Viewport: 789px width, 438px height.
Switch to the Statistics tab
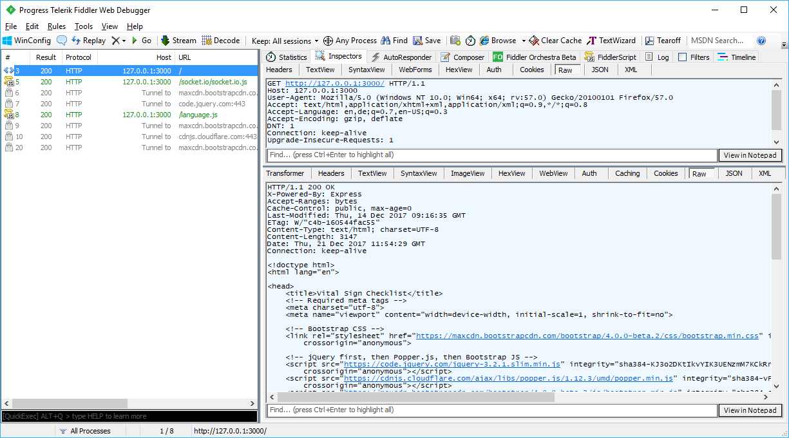pyautogui.click(x=287, y=57)
